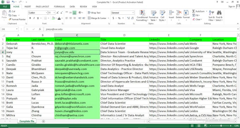Open Format as Table gallery
The width and height of the screenshot is (240, 128).
tap(154, 16)
